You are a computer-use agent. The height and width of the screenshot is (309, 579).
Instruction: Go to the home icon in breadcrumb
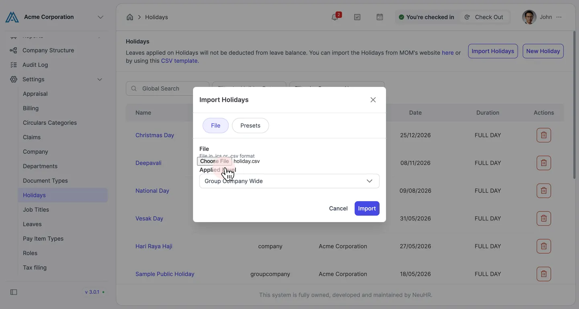click(130, 17)
